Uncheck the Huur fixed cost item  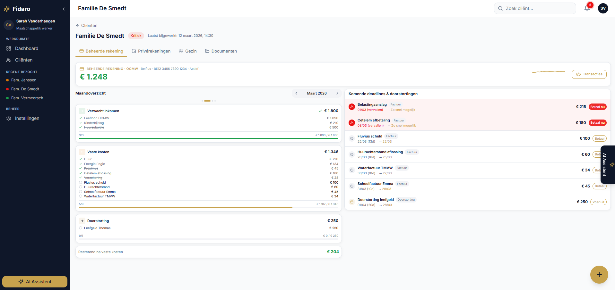[x=81, y=159]
